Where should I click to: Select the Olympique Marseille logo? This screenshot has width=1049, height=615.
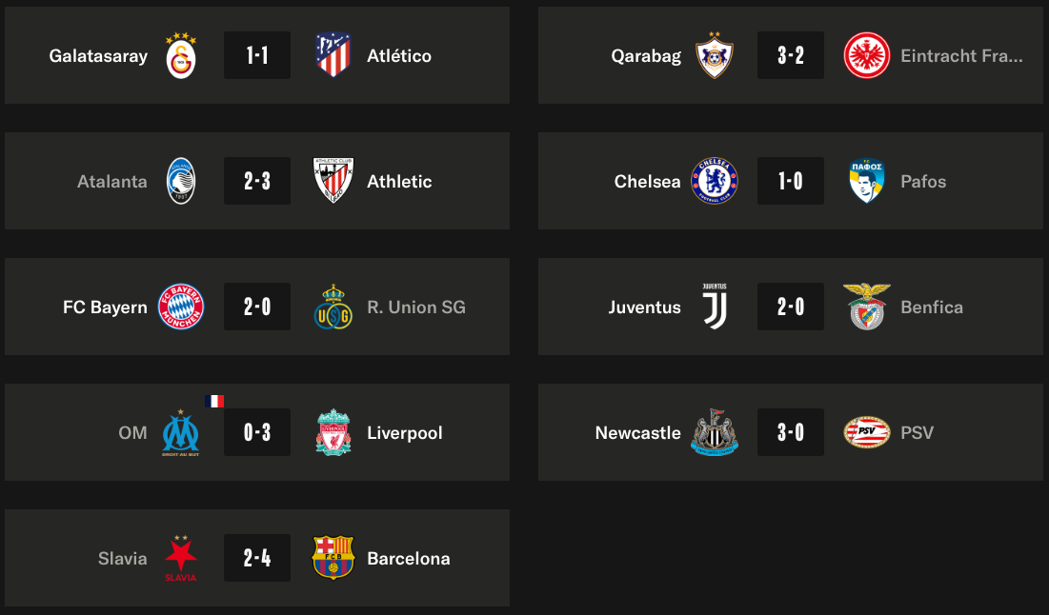pos(181,432)
